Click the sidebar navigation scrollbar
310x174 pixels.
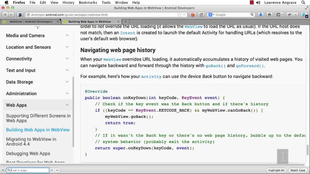click(73, 112)
